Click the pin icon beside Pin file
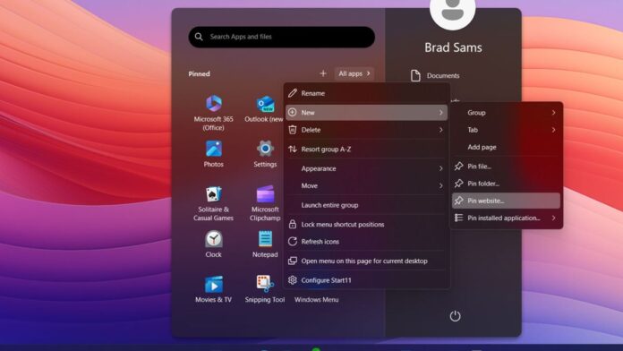The height and width of the screenshot is (351, 623). [x=458, y=167]
